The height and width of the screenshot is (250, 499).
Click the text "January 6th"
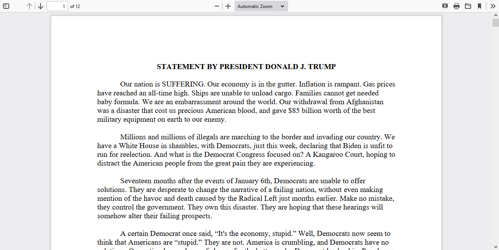pos(253,181)
